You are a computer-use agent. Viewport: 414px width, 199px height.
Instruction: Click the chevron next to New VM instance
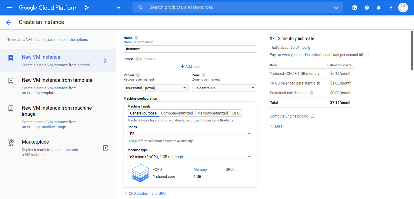pyautogui.click(x=105, y=61)
